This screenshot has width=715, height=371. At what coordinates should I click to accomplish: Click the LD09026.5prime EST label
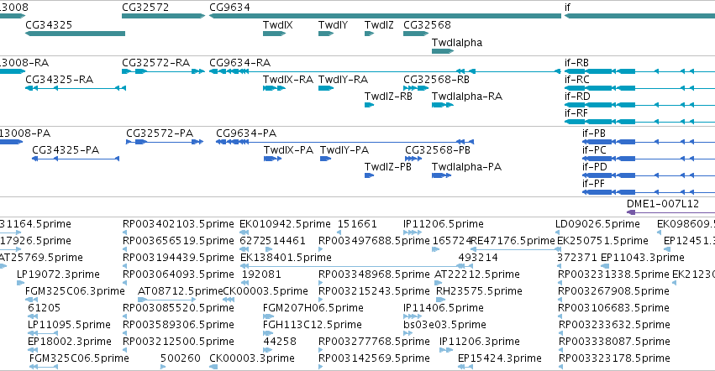[x=597, y=224]
